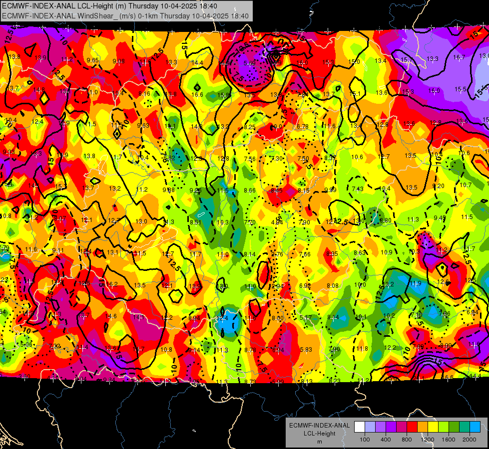Click the 6.92 shear value
This screenshot has height=449, width=489.
[305, 286]
